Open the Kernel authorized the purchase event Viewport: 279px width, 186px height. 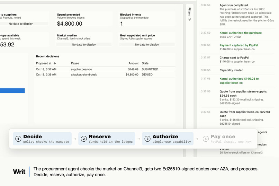238,35
